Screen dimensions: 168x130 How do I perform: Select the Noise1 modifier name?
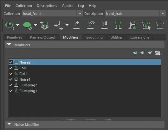click(25, 79)
